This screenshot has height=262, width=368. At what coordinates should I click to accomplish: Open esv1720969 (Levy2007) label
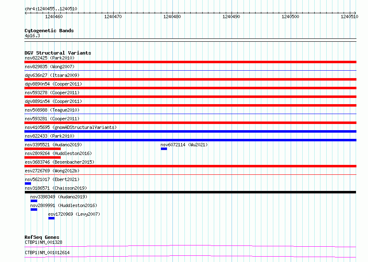click(x=74, y=214)
